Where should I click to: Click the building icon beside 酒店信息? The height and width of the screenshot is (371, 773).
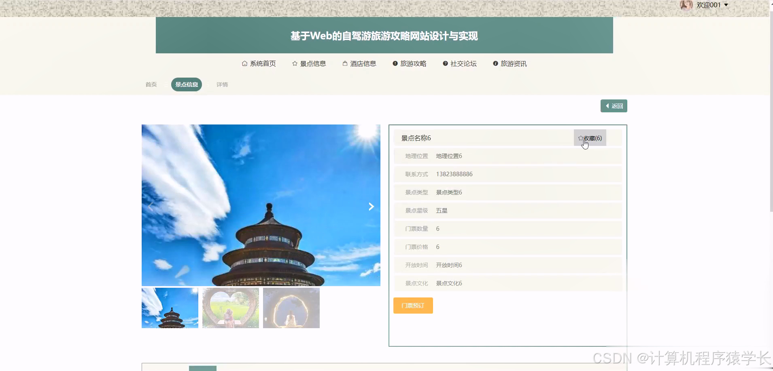[344, 63]
